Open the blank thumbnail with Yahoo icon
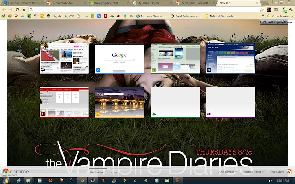This screenshot has height=184, width=295. [x=230, y=102]
